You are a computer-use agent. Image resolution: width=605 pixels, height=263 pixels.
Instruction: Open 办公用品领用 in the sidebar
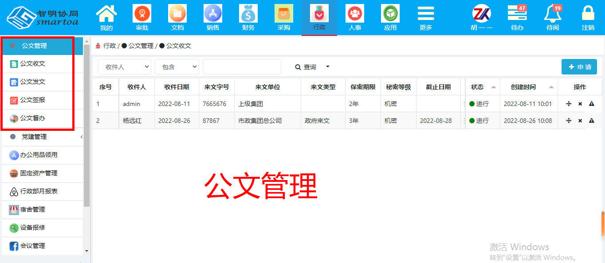pos(42,155)
